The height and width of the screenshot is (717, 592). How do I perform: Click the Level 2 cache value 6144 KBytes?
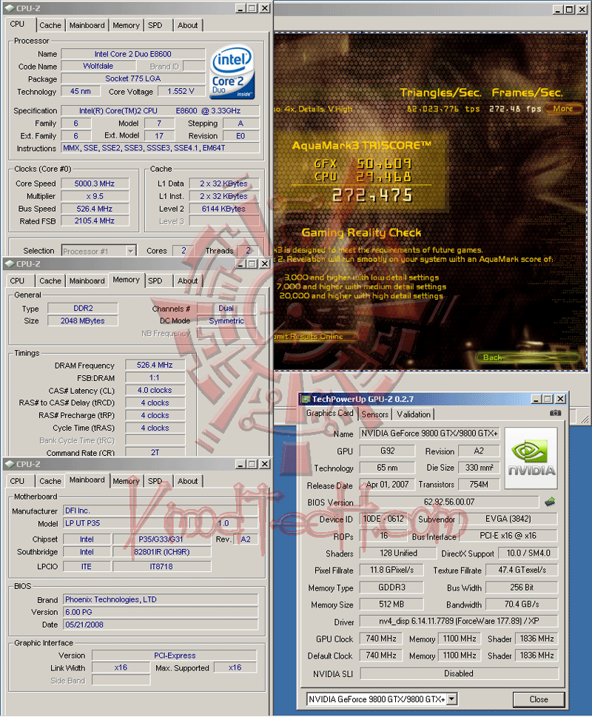point(223,209)
